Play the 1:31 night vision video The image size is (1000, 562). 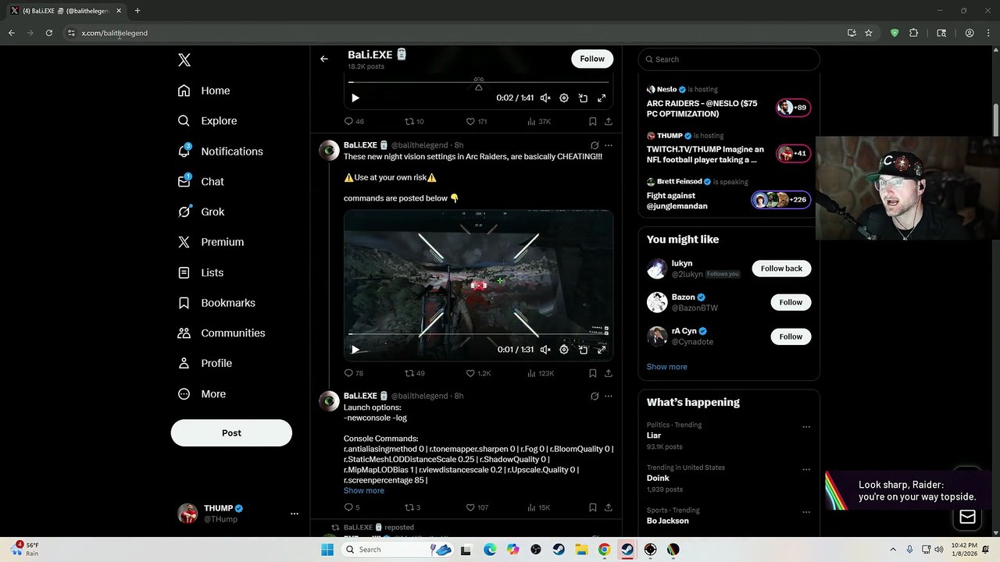click(355, 350)
